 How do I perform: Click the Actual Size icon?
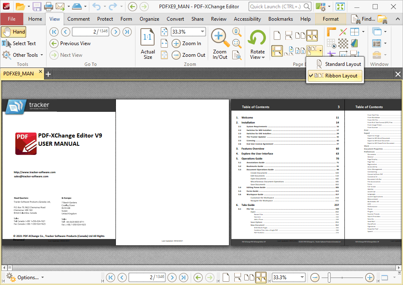147,43
